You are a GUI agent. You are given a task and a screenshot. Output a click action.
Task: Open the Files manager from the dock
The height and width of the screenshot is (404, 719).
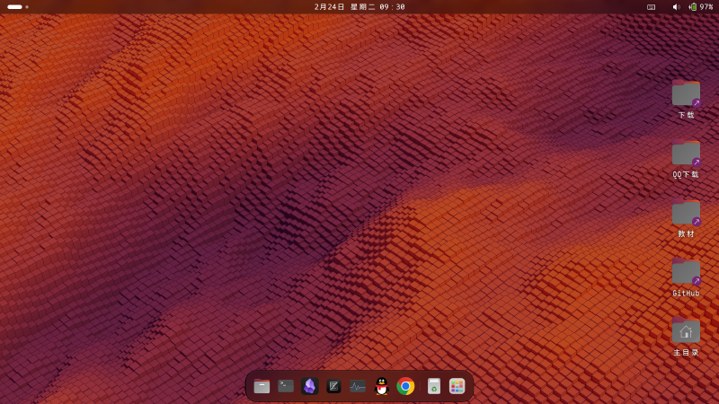[262, 386]
